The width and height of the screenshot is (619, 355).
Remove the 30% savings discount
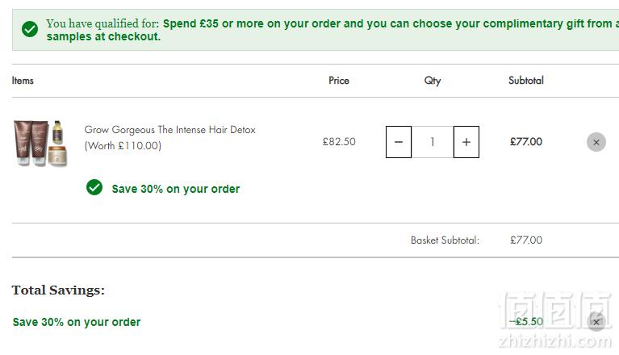coord(596,322)
